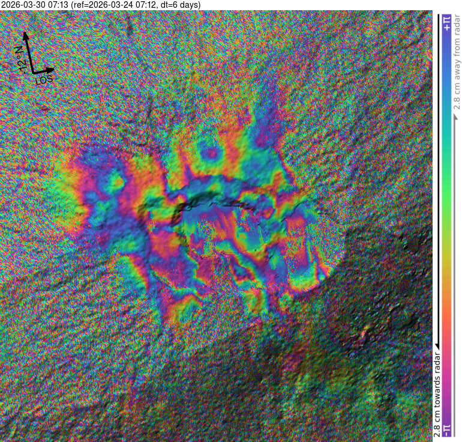Screen dimensions: 462x442
Task: Click the +π label on the colorbar
Action: pos(446,23)
